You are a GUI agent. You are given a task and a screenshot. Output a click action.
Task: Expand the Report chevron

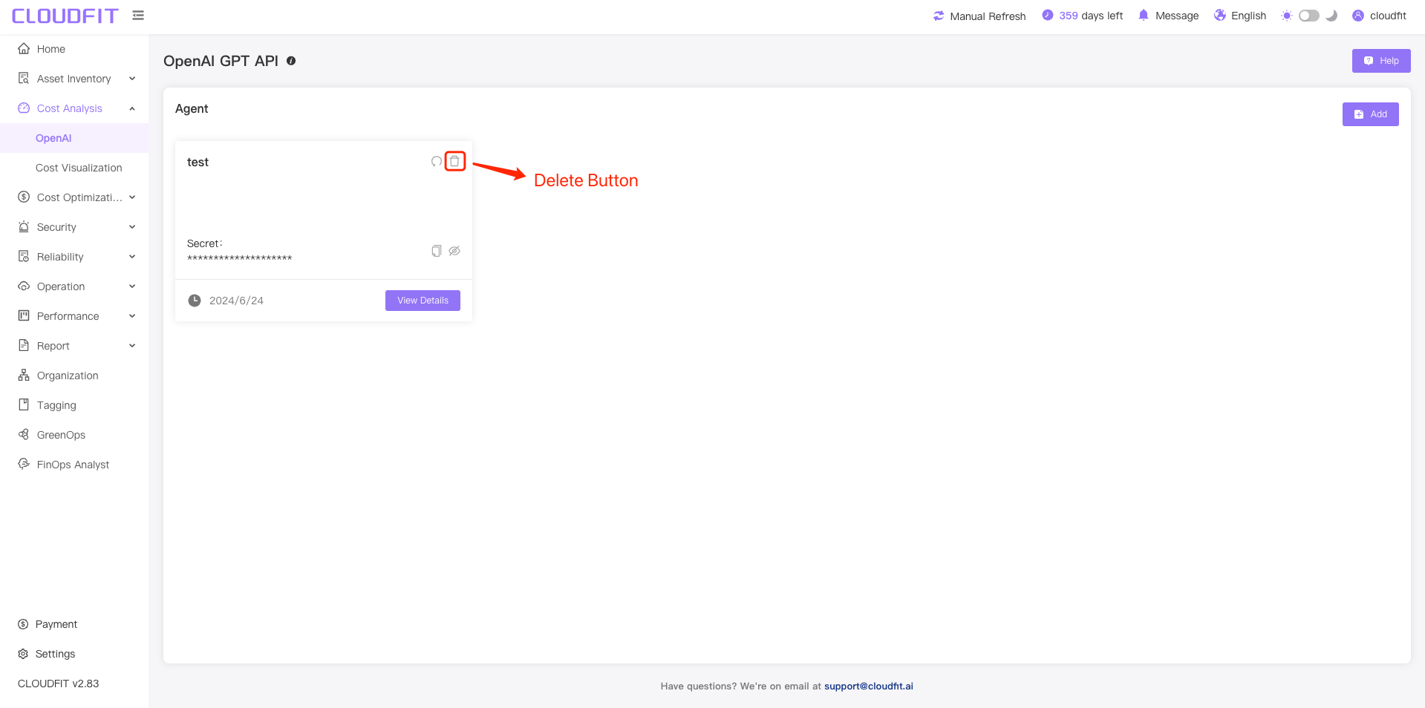pos(132,346)
